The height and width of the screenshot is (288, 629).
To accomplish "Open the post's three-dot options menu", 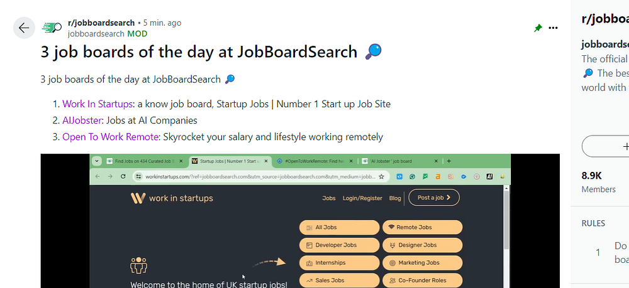I will point(554,28).
